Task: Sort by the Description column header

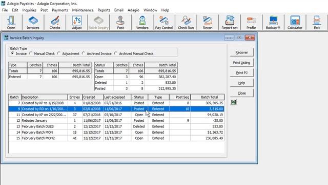Action: tap(45, 97)
